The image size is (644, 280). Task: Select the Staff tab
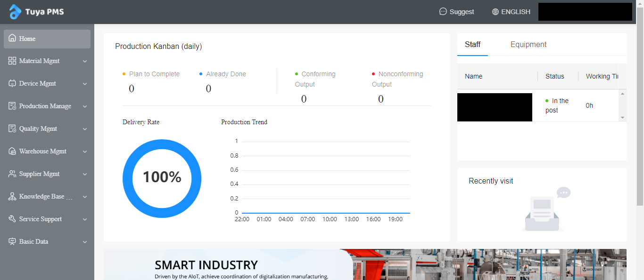click(472, 45)
